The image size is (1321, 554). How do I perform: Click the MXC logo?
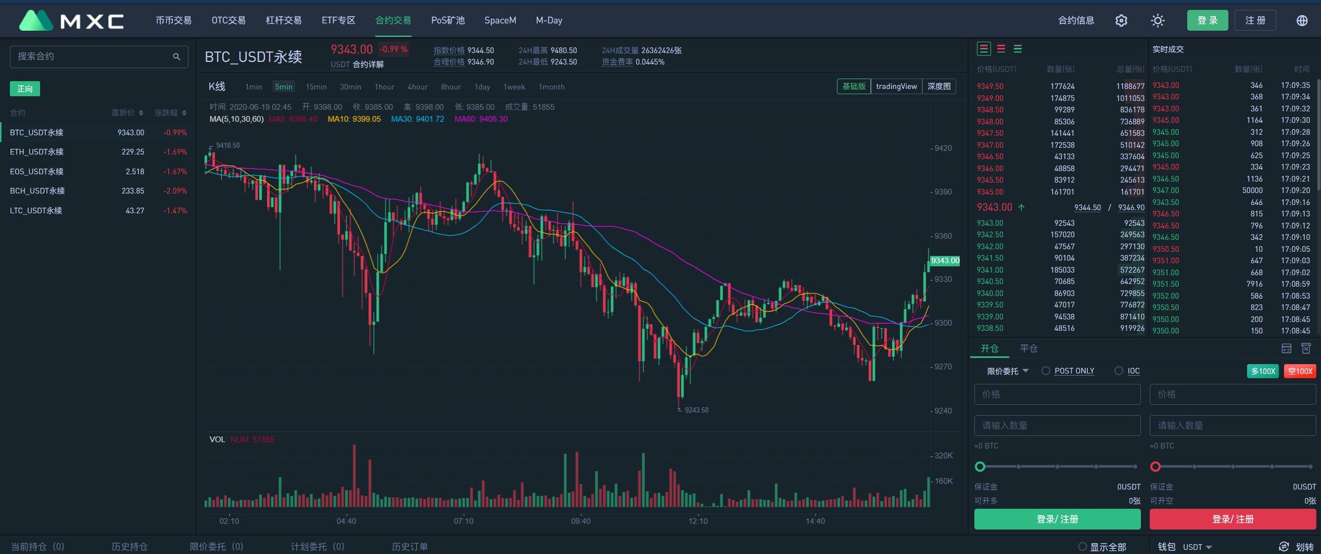pyautogui.click(x=71, y=21)
